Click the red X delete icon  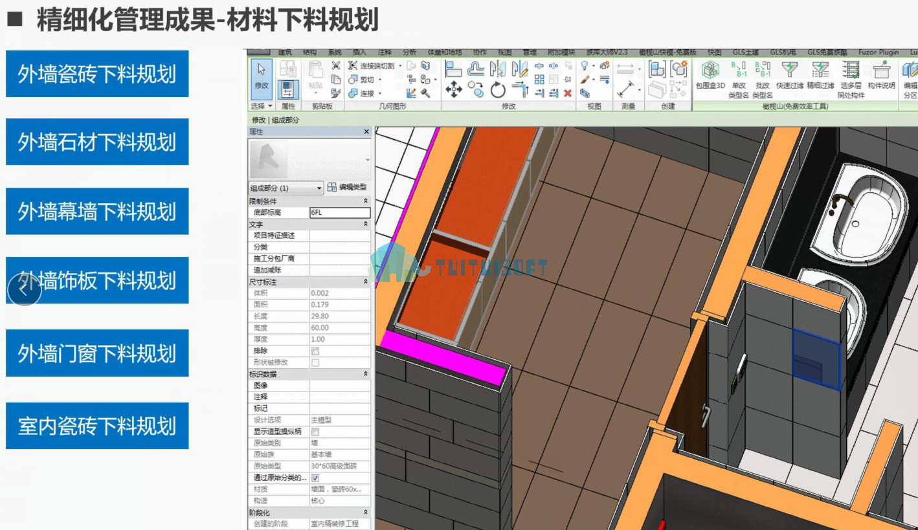568,93
